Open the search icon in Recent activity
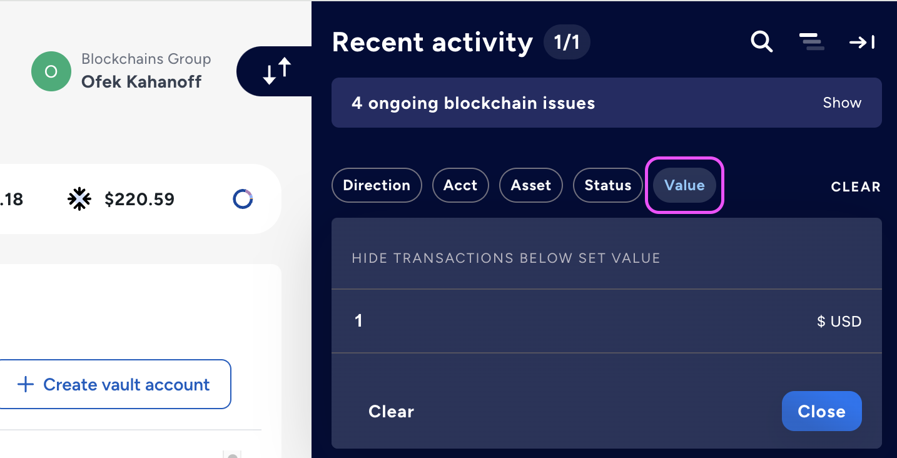This screenshot has height=458, width=897. point(761,42)
